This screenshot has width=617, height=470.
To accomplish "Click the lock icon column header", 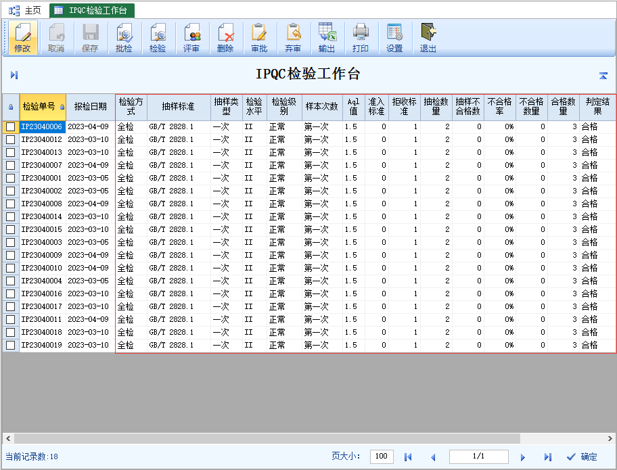I will [x=11, y=107].
